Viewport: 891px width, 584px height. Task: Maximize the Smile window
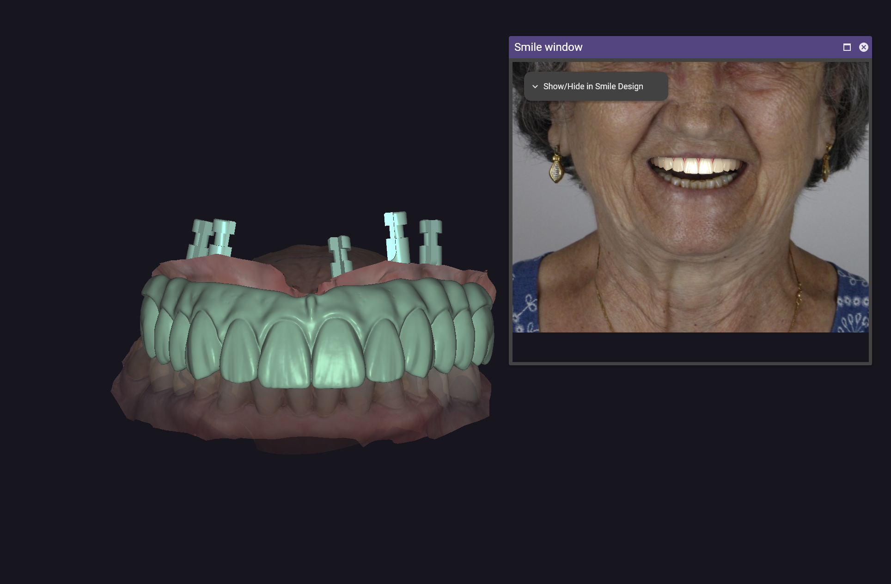[x=847, y=47]
